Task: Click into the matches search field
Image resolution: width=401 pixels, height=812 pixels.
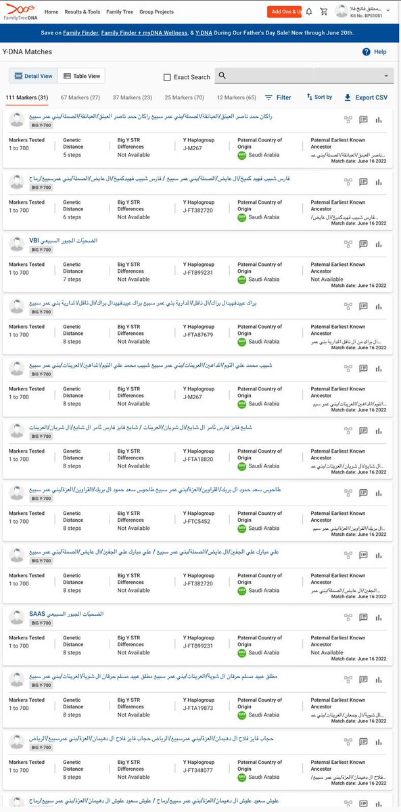Action: click(264, 76)
